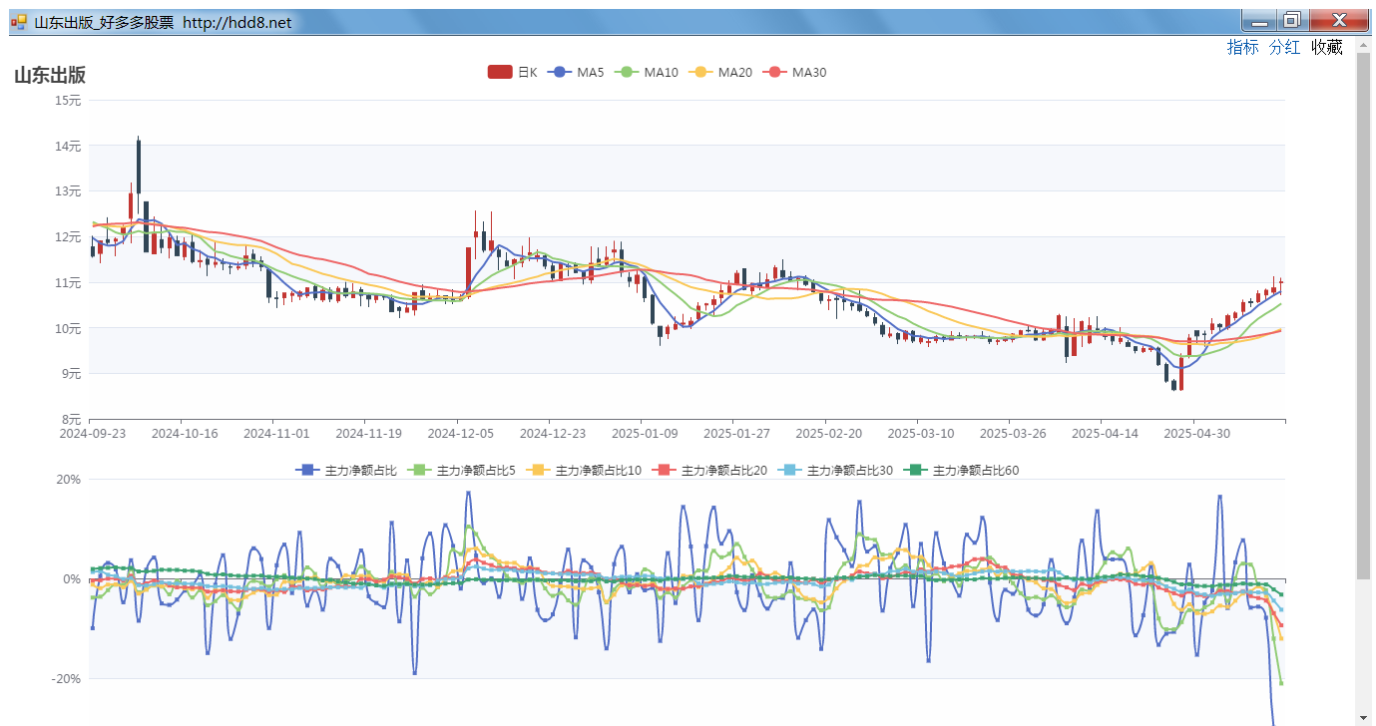
Task: Click the vertical scrollbar thumb
Action: [x=1364, y=315]
